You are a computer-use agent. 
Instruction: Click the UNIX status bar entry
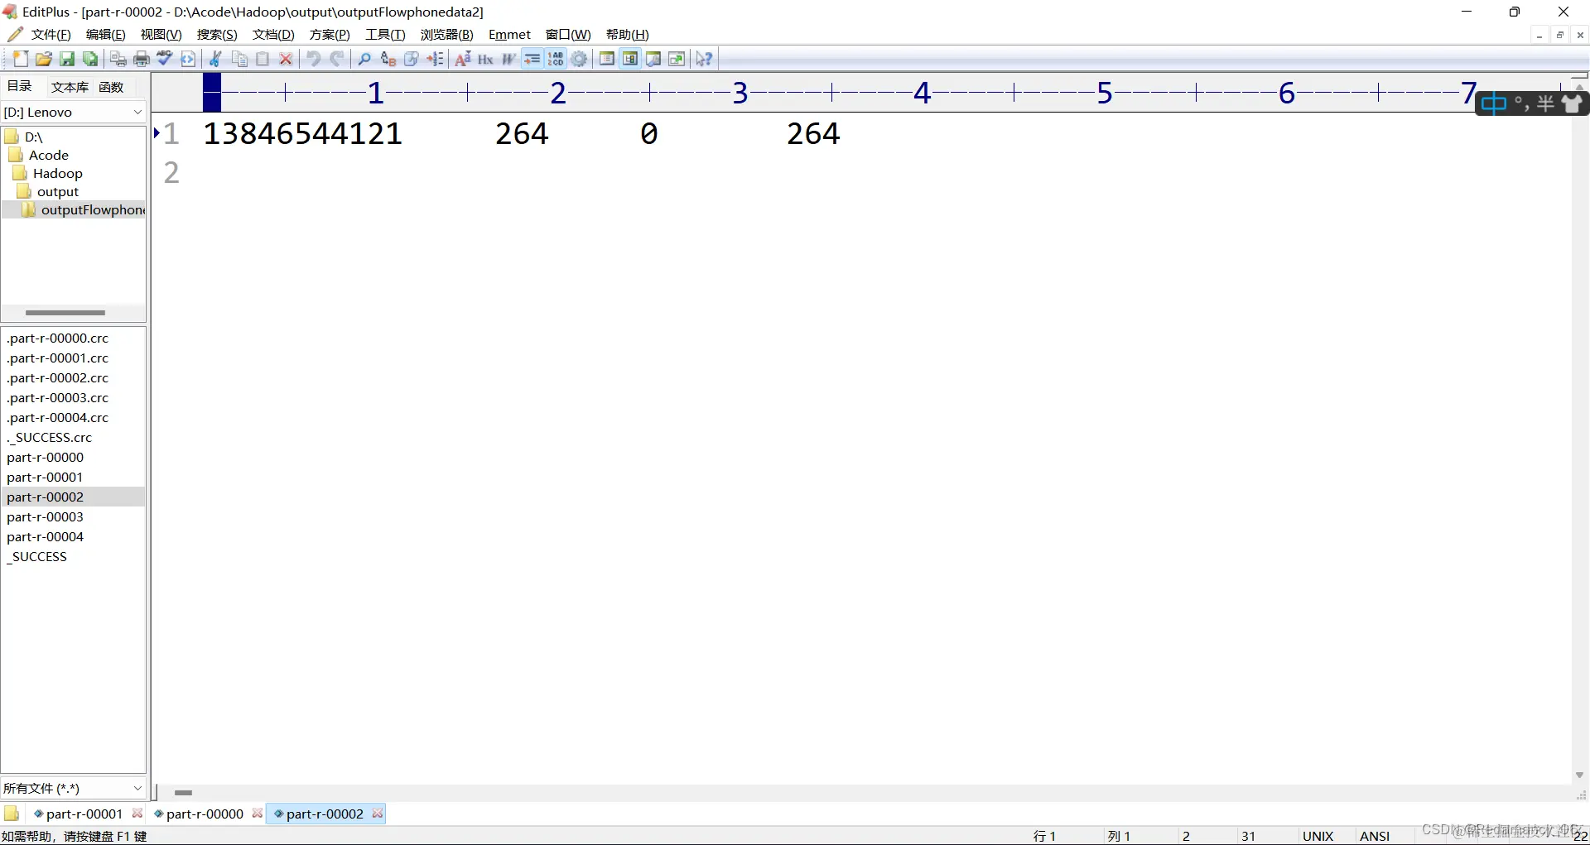pyautogui.click(x=1318, y=836)
